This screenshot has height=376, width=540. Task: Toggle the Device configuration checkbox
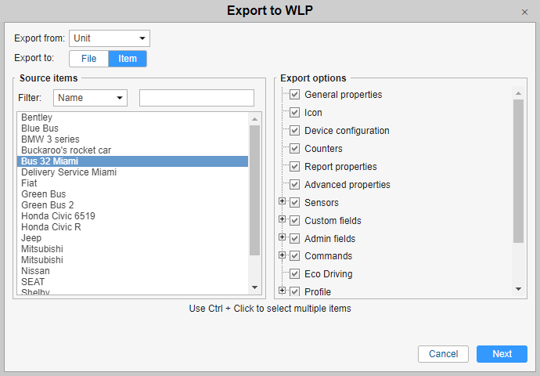[294, 131]
